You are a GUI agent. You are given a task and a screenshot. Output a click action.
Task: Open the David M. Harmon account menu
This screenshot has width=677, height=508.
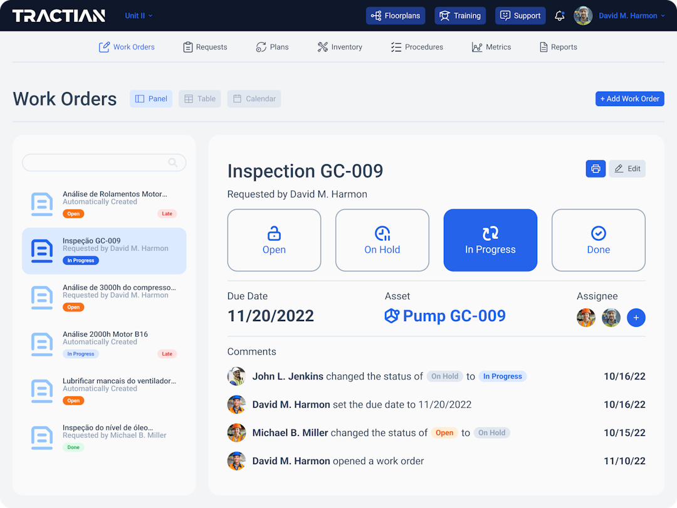(x=631, y=16)
